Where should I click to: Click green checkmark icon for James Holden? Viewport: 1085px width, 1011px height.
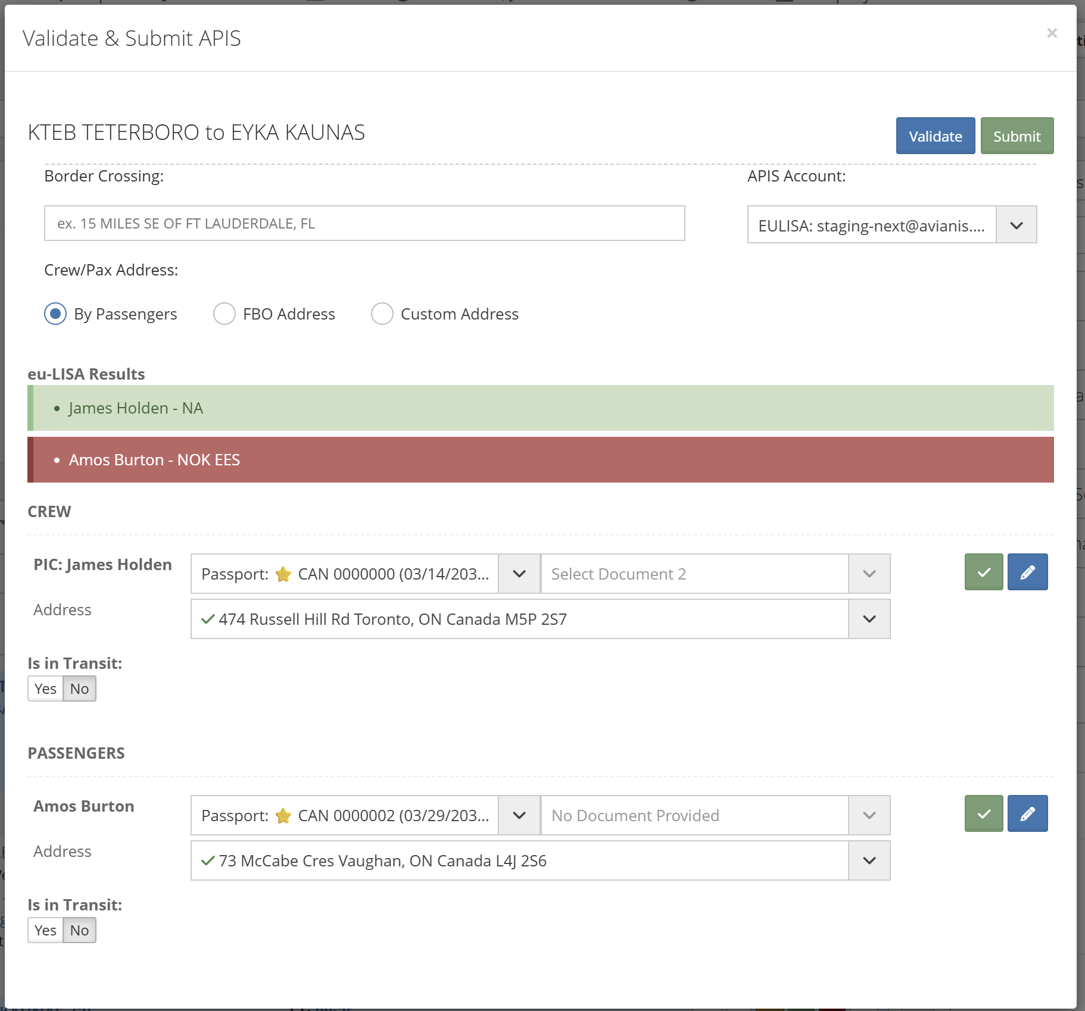[983, 572]
